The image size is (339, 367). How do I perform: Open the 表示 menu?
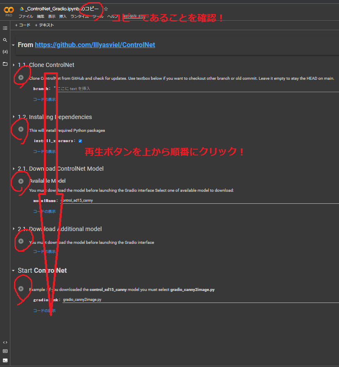click(x=52, y=17)
